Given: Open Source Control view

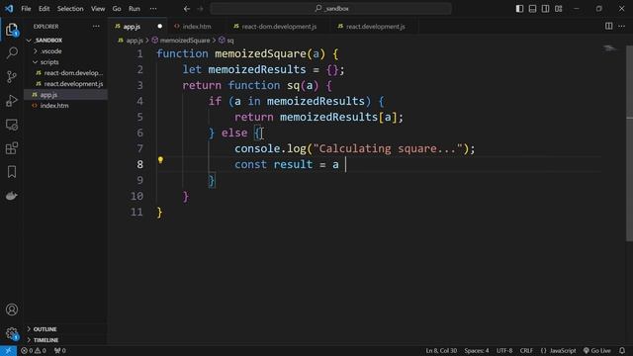Looking at the screenshot, I should click(x=12, y=77).
